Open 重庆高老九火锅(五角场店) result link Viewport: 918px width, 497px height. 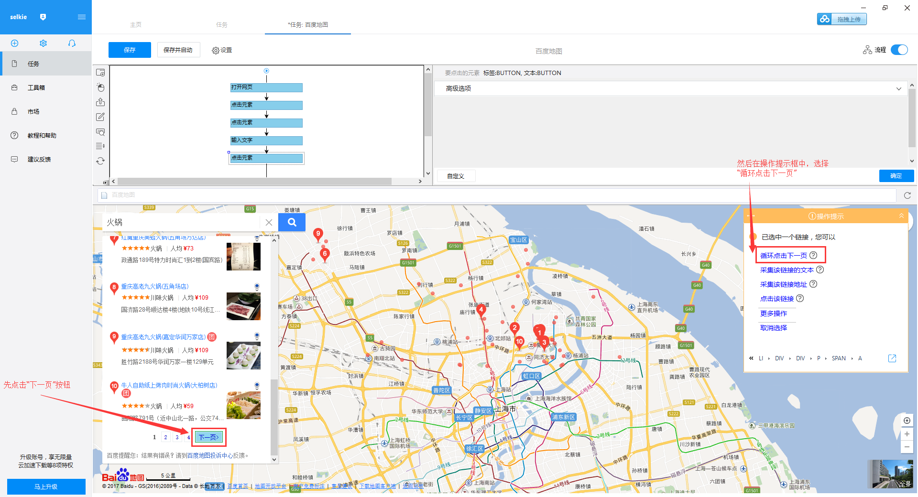(154, 286)
